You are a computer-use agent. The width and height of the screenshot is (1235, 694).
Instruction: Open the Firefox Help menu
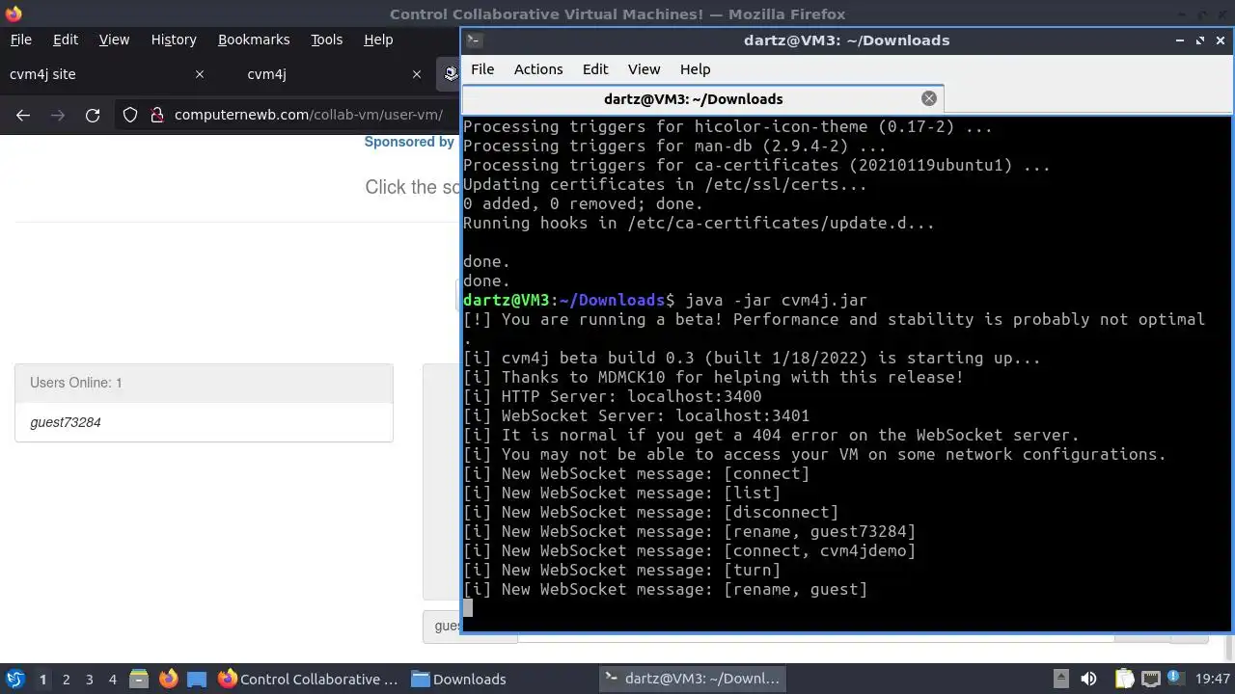click(x=378, y=40)
